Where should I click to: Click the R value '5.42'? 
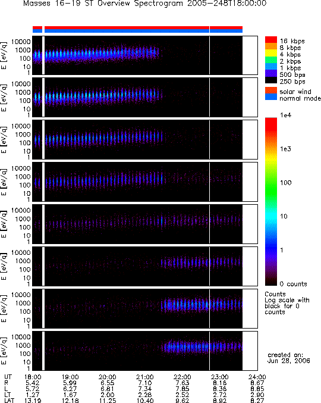pos(33,383)
